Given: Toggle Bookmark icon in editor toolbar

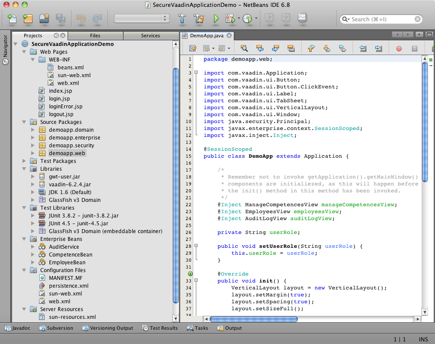Looking at the screenshot, I should [x=342, y=48].
